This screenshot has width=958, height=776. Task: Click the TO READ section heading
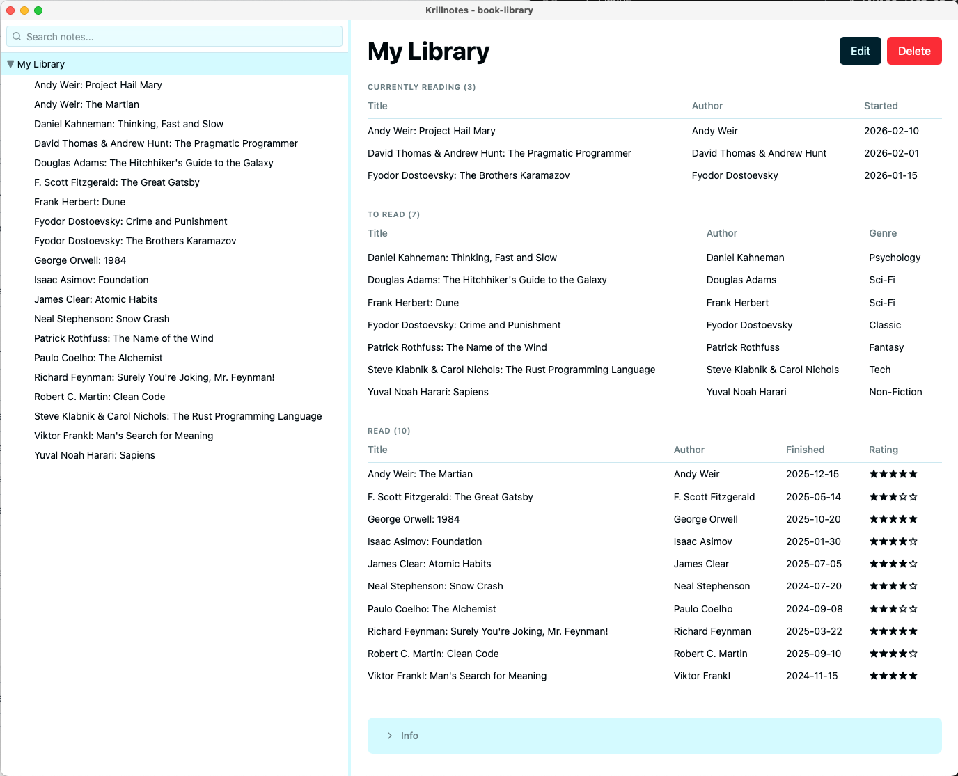[x=393, y=214]
